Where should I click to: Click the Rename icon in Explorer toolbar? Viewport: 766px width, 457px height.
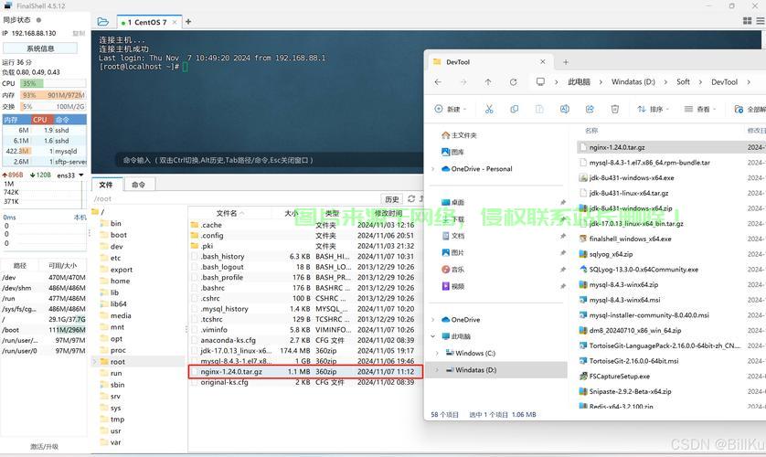point(565,109)
